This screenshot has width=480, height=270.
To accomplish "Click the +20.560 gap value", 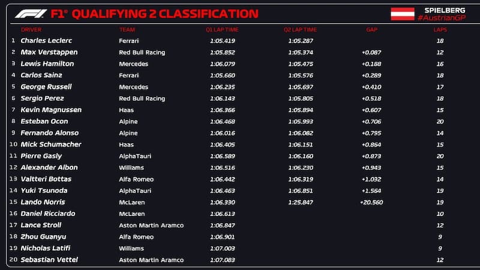I will pos(371,202).
